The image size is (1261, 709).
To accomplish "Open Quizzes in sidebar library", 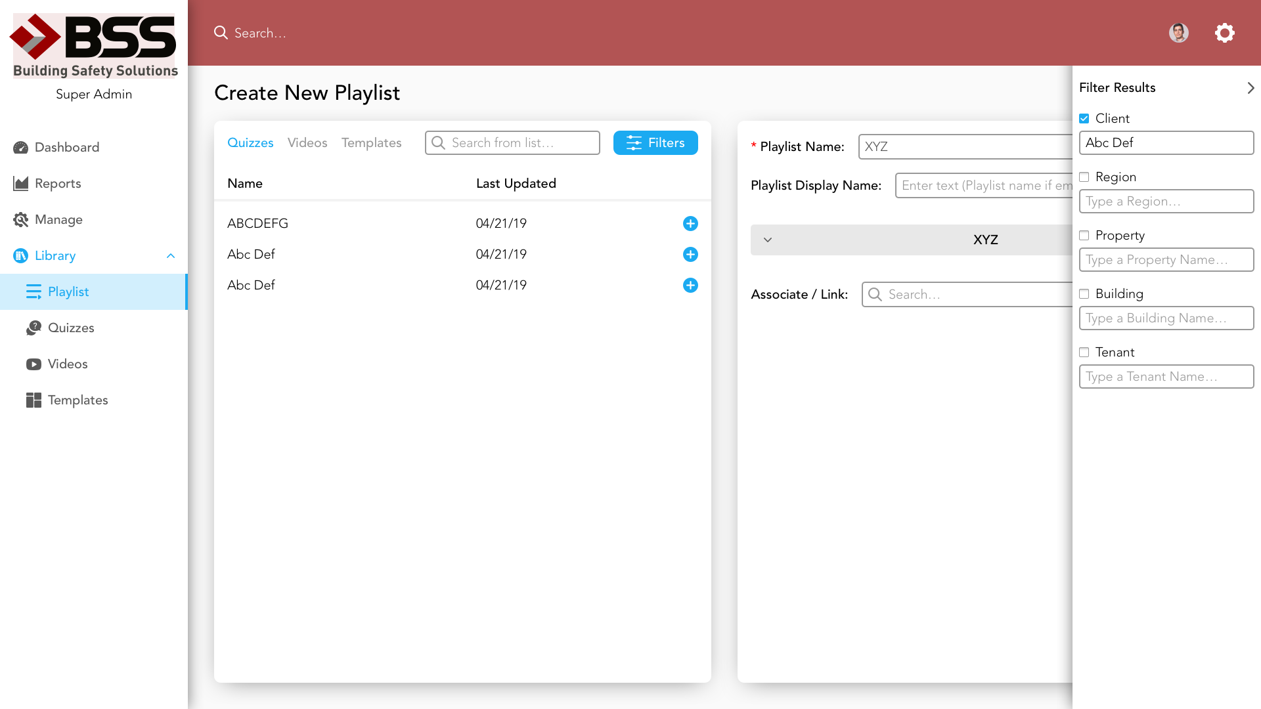I will [x=70, y=328].
